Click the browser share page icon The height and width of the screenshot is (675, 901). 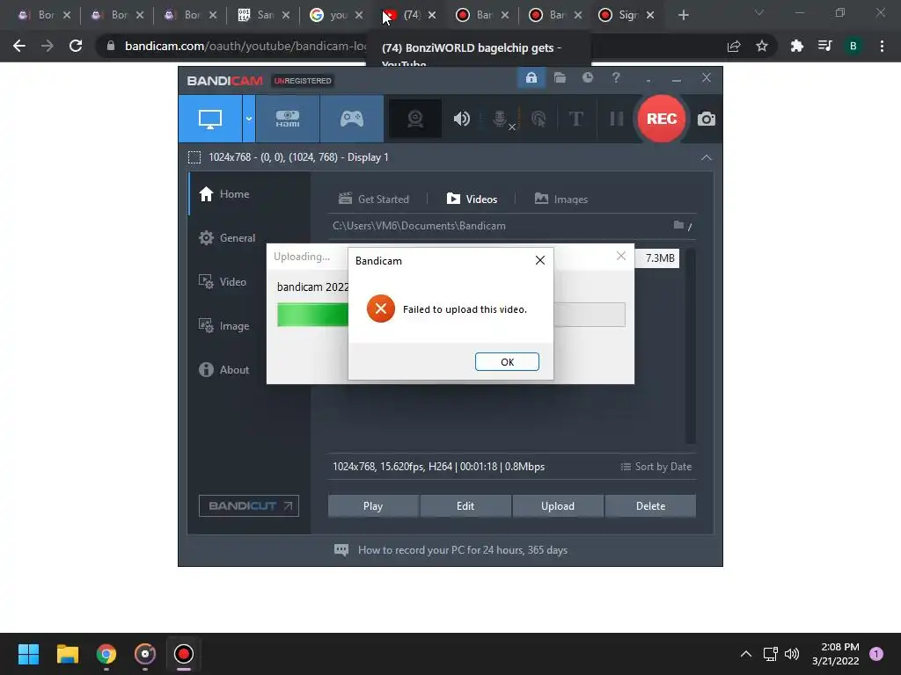(x=734, y=46)
